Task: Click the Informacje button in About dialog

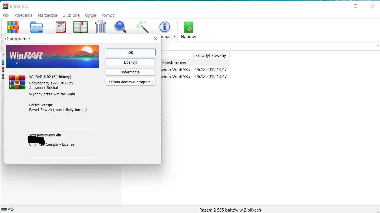Action: [x=131, y=72]
